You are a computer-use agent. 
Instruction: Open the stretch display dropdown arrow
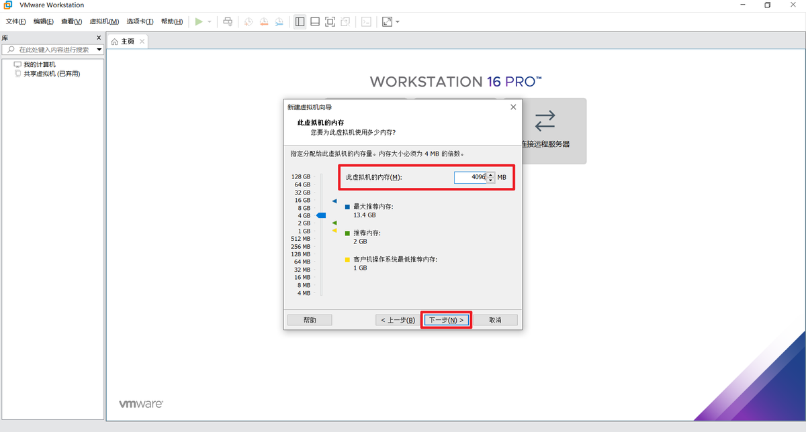[x=398, y=21]
